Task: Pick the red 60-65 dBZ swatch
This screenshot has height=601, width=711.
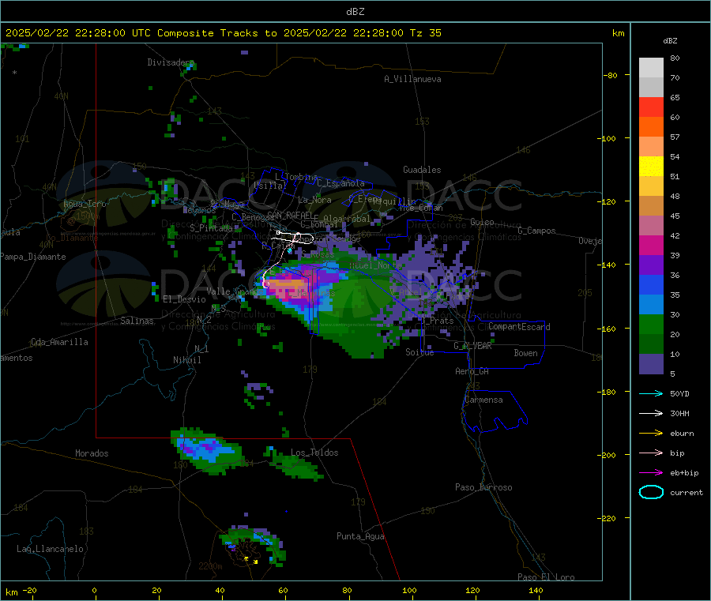Action: 651,107
